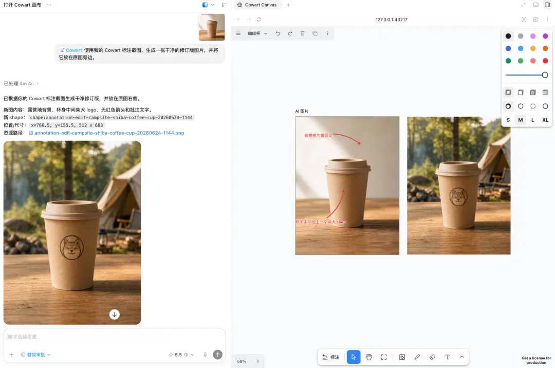Open a new browser tab with plus
This screenshot has width=555, height=368.
[288, 5]
